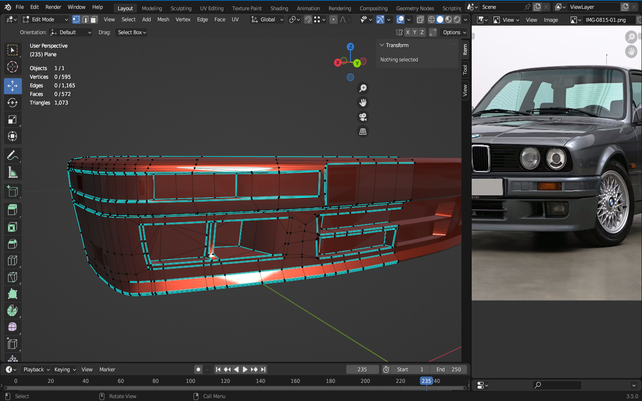The height and width of the screenshot is (401, 642).
Task: Switch to the UV Editing workspace tab
Action: 212,8
